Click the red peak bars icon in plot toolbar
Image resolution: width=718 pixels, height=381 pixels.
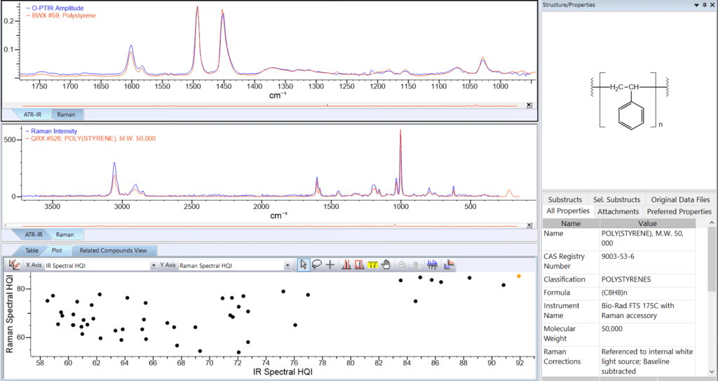346,265
